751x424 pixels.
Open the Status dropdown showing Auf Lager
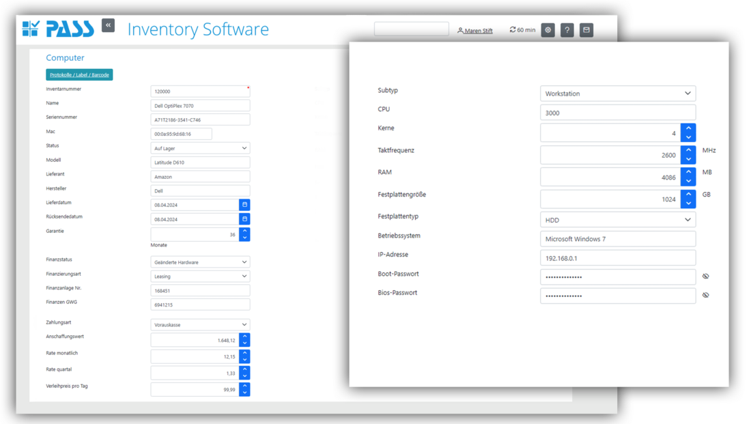pyautogui.click(x=200, y=147)
